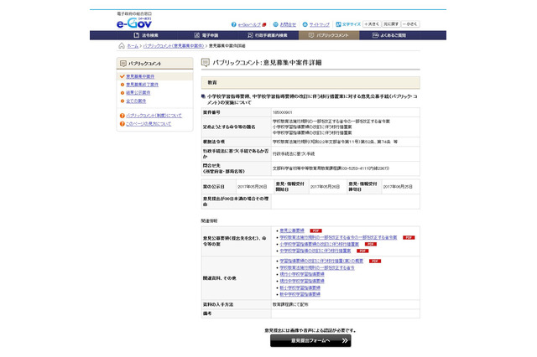Select the パブリックコメント navigation tab

pyautogui.click(x=329, y=35)
